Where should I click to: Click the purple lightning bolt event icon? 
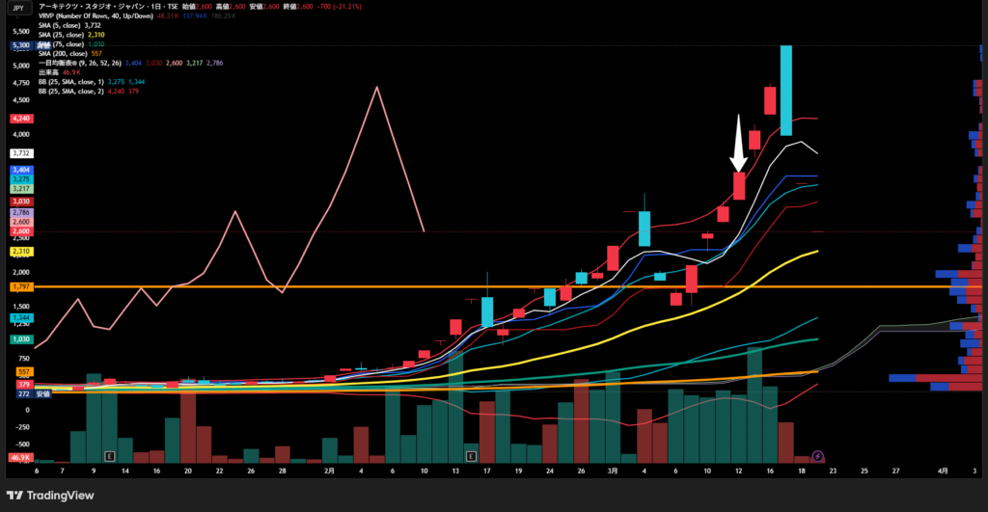(818, 455)
